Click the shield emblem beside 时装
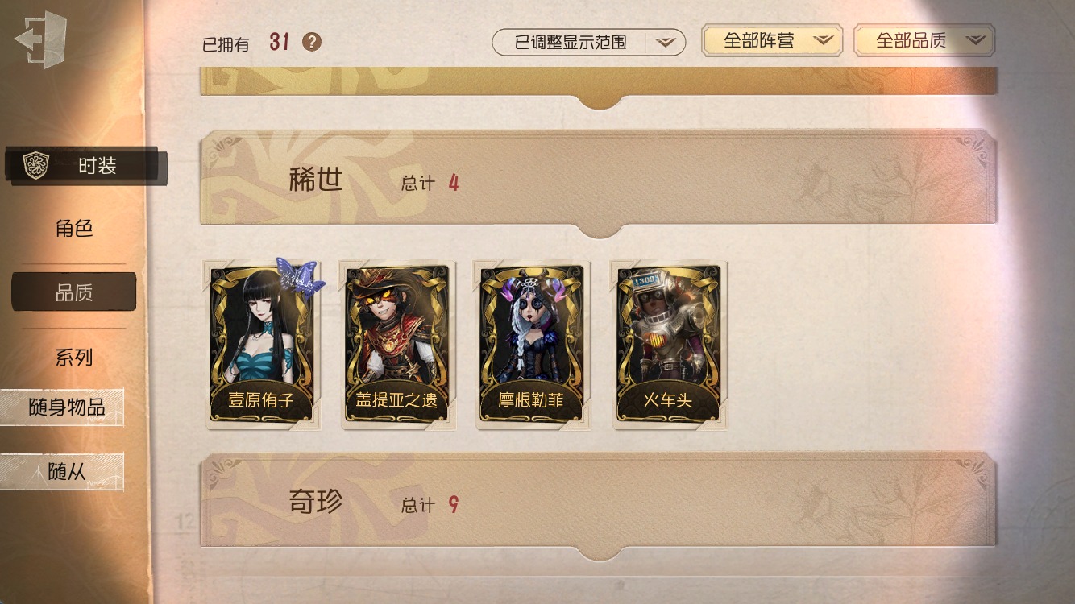This screenshot has height=604, width=1075. (36, 166)
